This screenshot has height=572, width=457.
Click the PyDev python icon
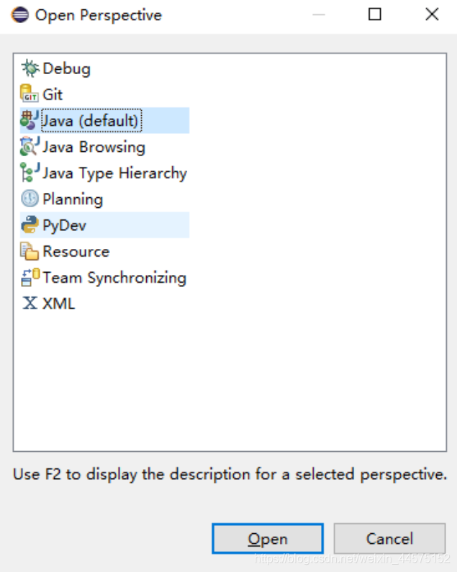(x=30, y=224)
